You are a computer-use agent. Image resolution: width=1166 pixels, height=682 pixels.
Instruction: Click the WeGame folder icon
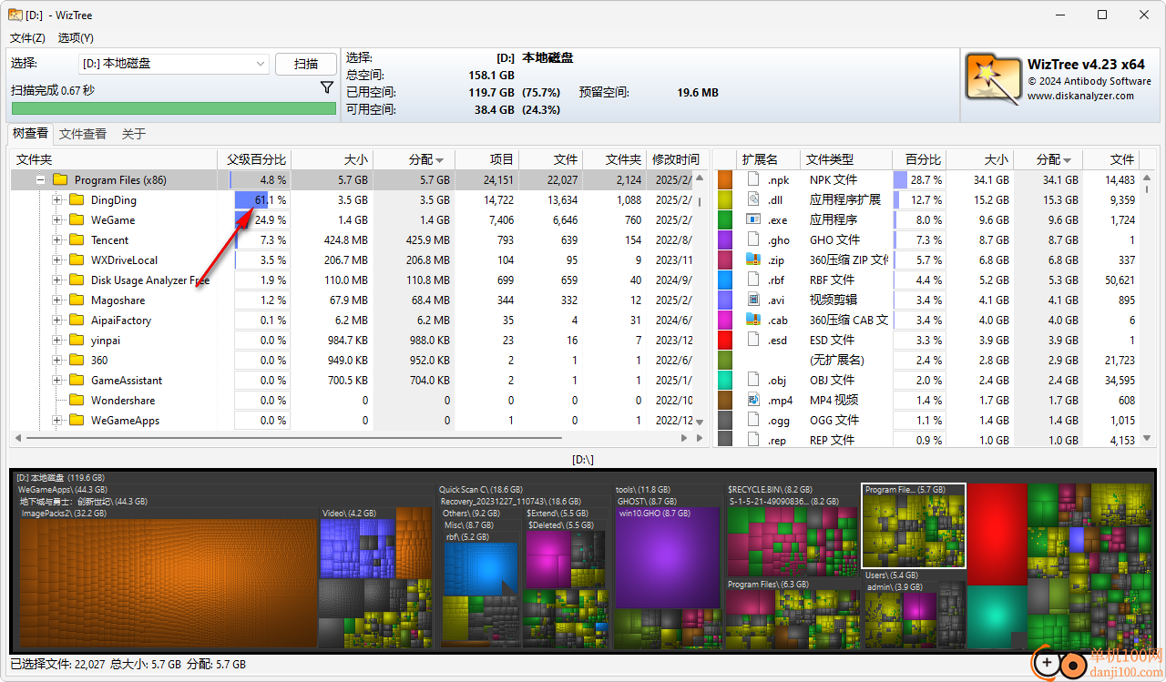click(77, 220)
